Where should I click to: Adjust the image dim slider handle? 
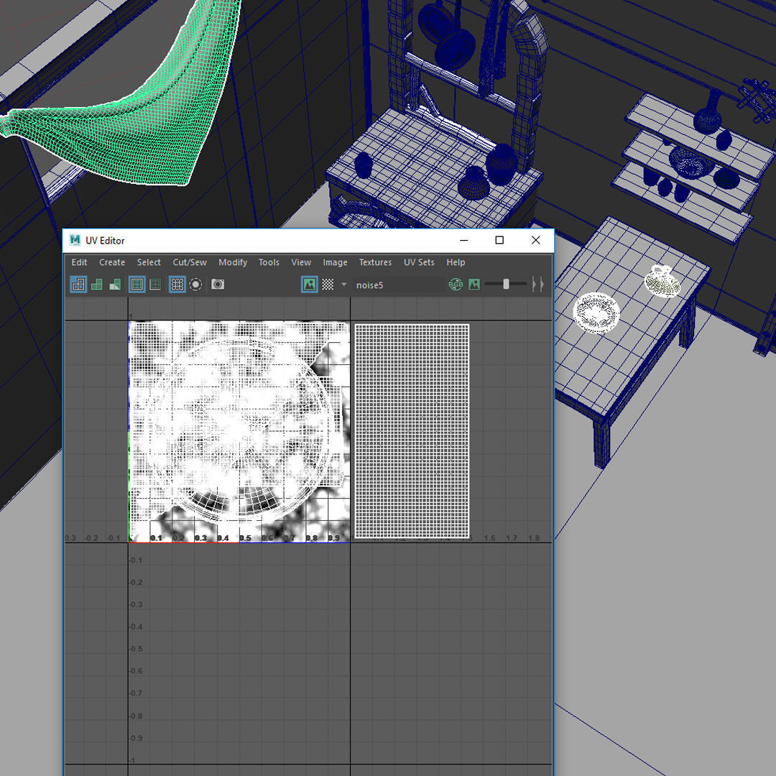coord(506,284)
